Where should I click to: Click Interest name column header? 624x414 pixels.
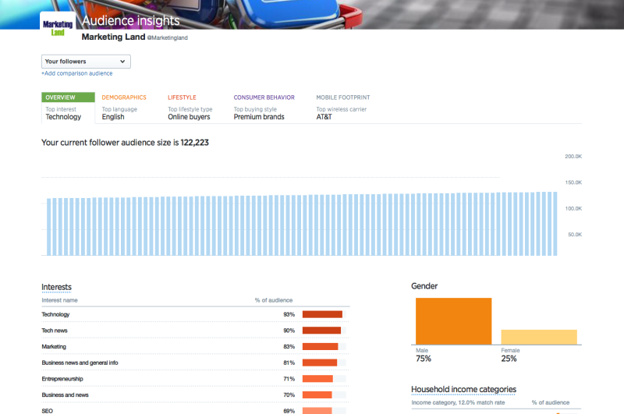pos(60,300)
